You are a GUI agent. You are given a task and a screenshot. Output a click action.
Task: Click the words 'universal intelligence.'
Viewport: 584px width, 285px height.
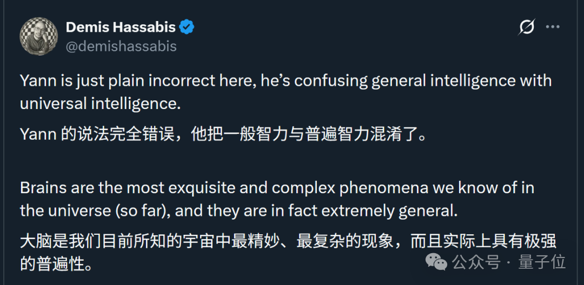click(x=100, y=104)
